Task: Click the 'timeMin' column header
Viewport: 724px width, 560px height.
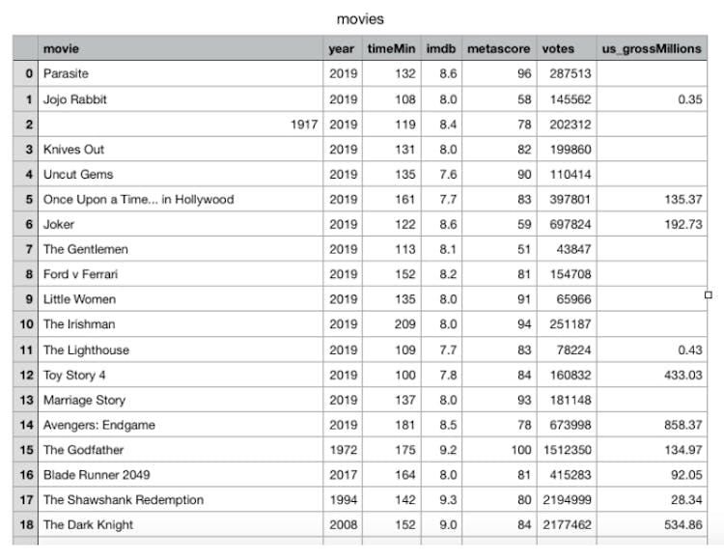Action: coord(390,48)
